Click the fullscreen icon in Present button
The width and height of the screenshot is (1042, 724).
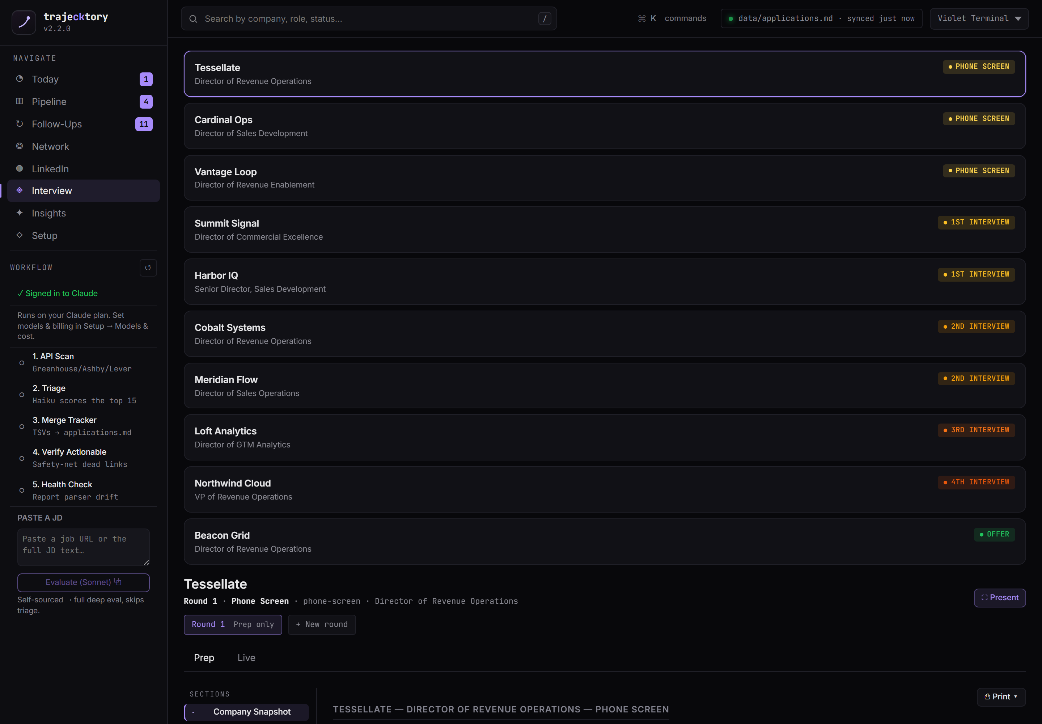point(984,597)
